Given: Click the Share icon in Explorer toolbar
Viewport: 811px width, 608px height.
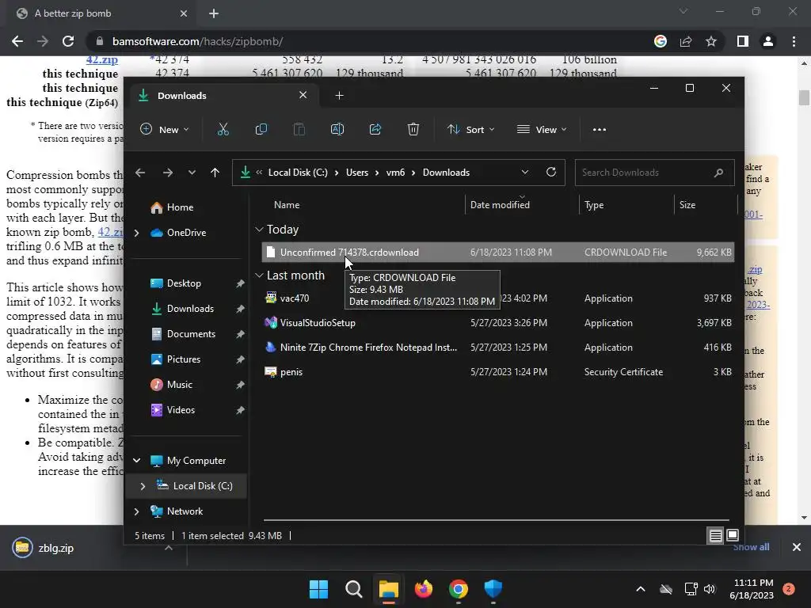Looking at the screenshot, I should [375, 129].
